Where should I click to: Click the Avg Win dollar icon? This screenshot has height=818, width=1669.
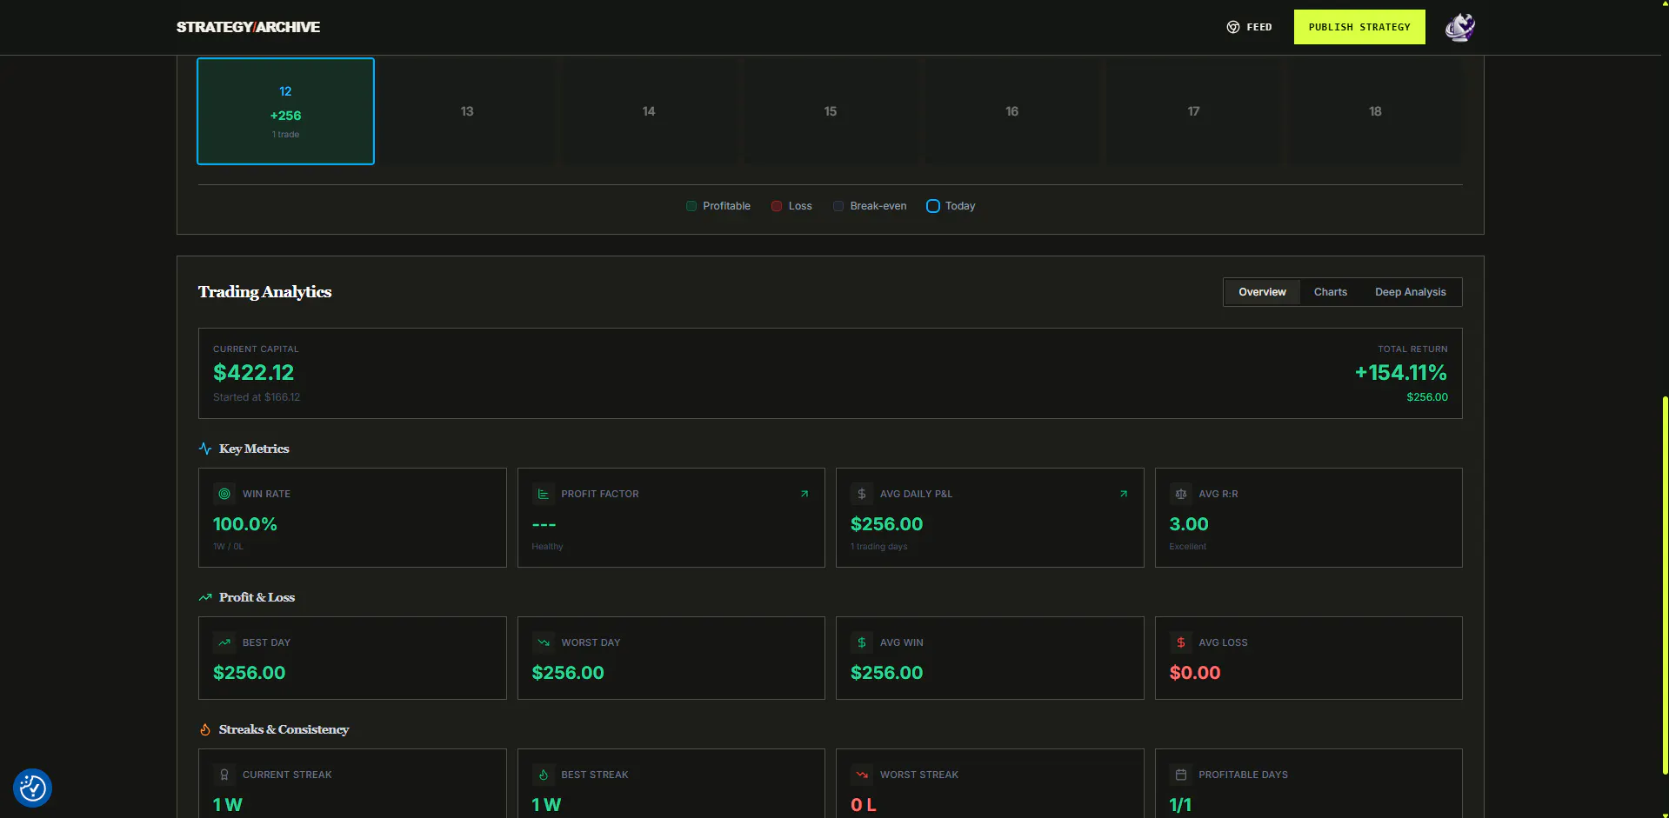862,642
